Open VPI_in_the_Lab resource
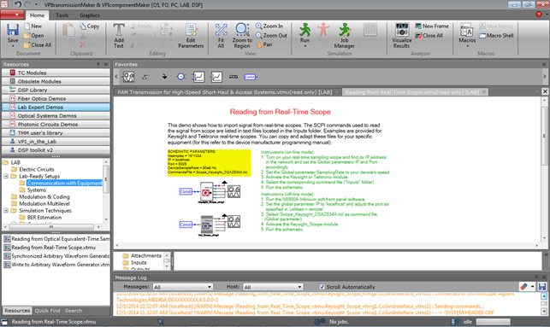 (56, 142)
